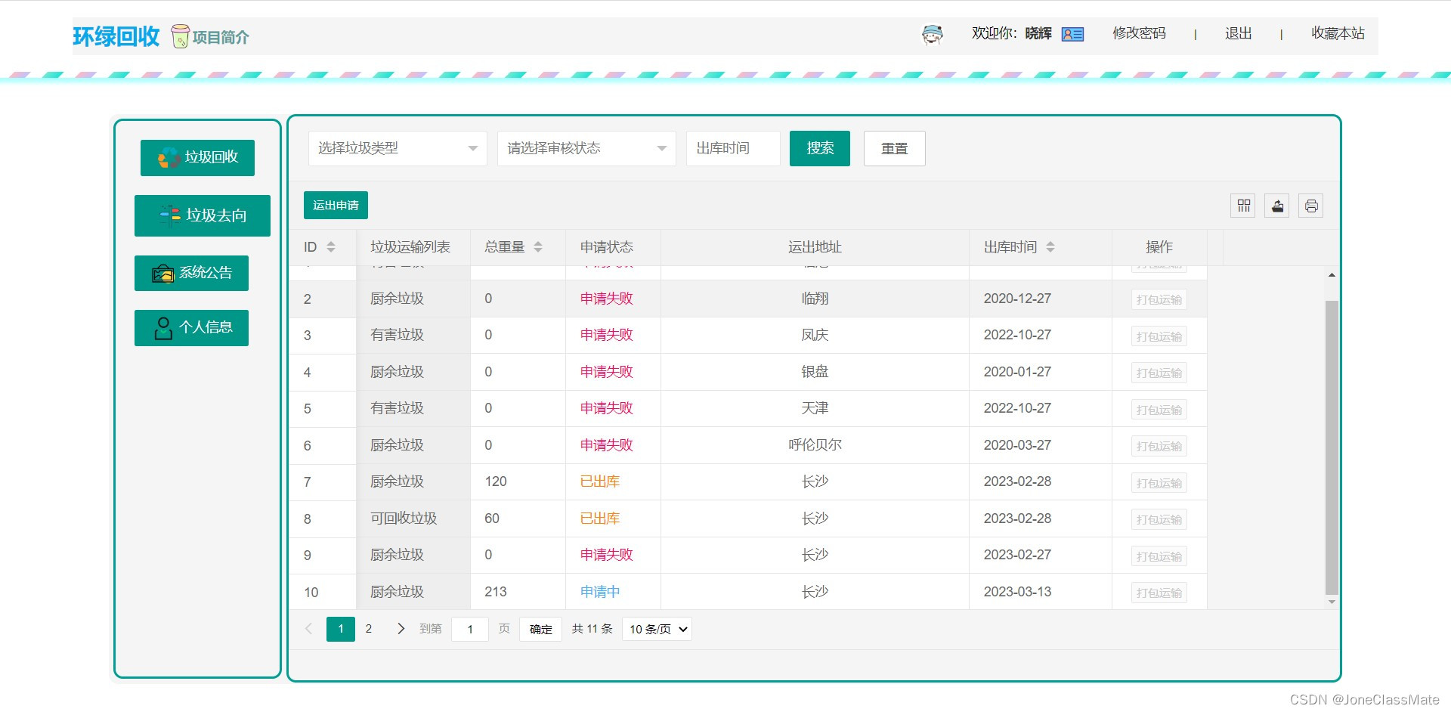Focus the 到第 page number input
Image resolution: width=1451 pixels, height=712 pixels.
[470, 629]
